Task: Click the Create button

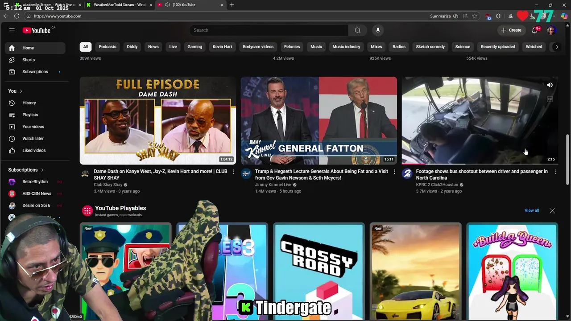Action: 511,30
